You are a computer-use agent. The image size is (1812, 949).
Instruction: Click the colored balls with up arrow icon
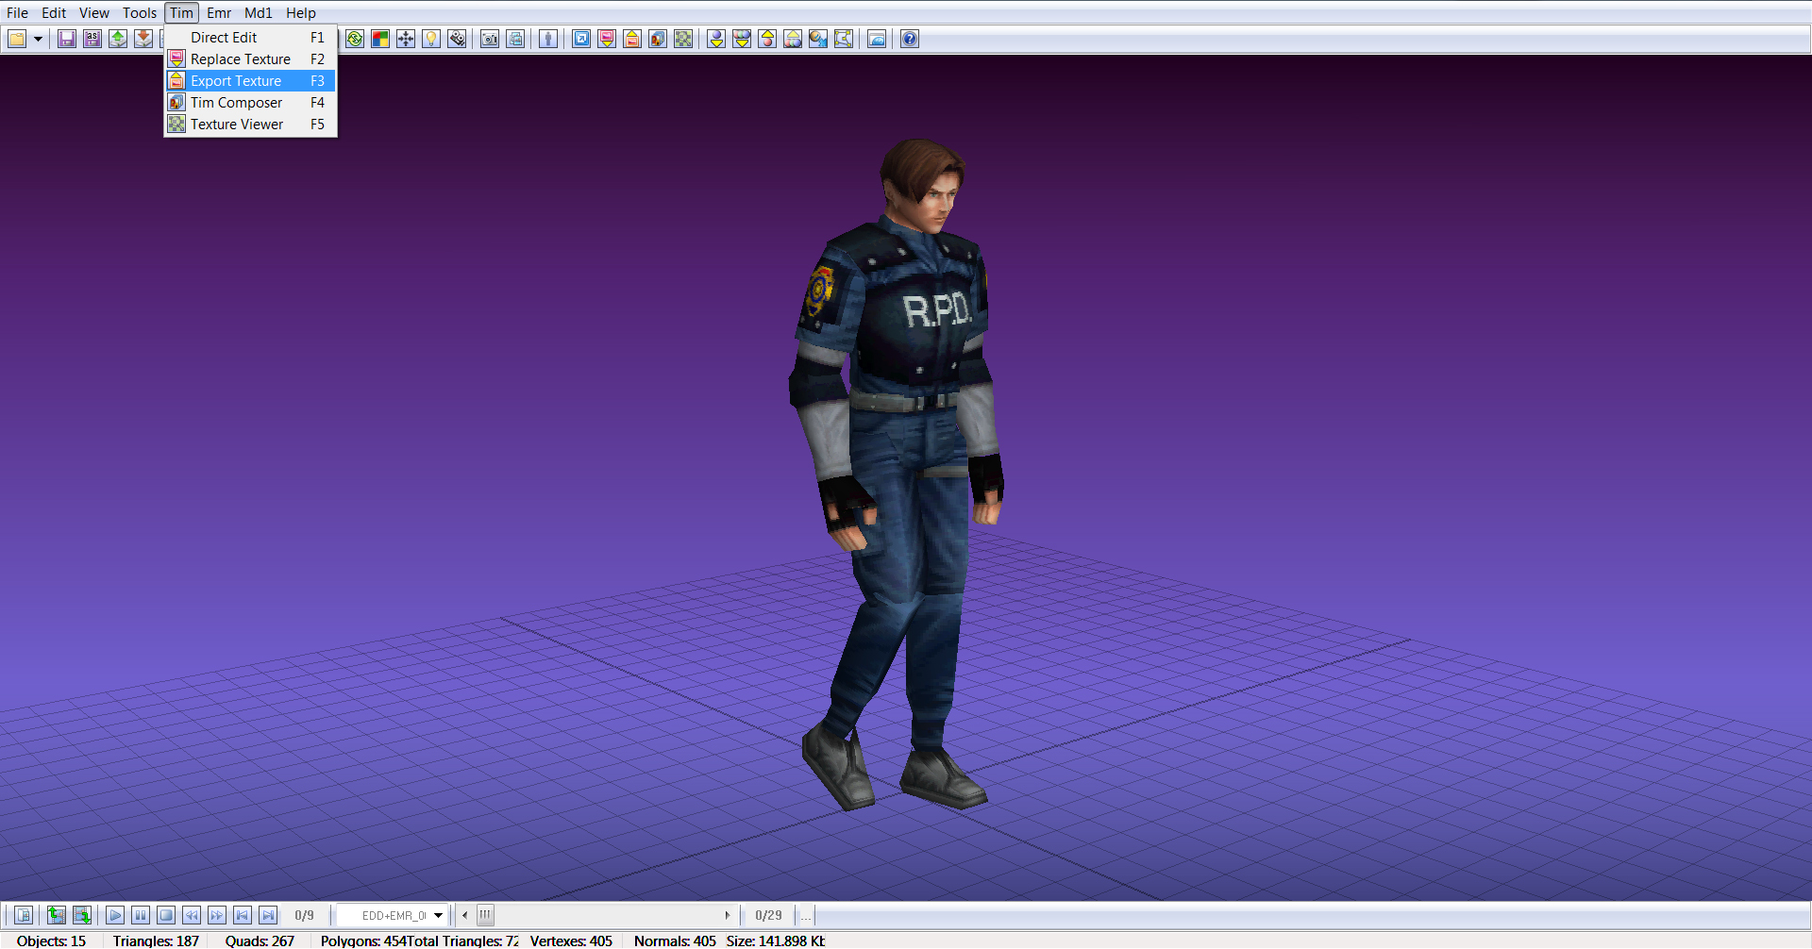pyautogui.click(x=793, y=39)
